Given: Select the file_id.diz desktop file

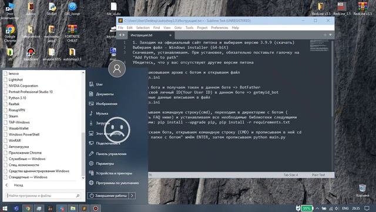Looking at the screenshot, I should 113,9.
